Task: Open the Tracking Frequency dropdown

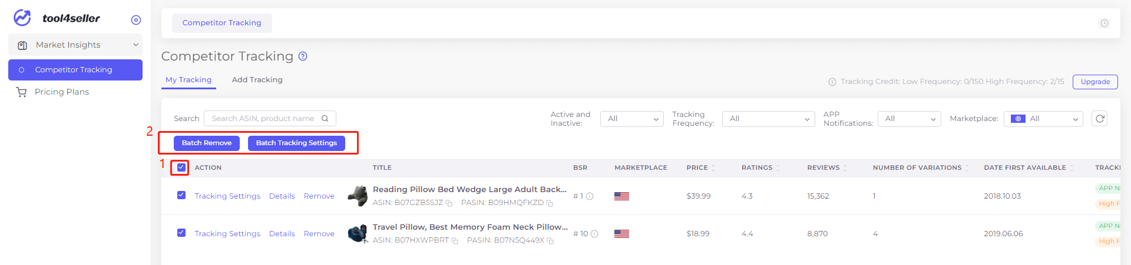Action: coord(768,119)
